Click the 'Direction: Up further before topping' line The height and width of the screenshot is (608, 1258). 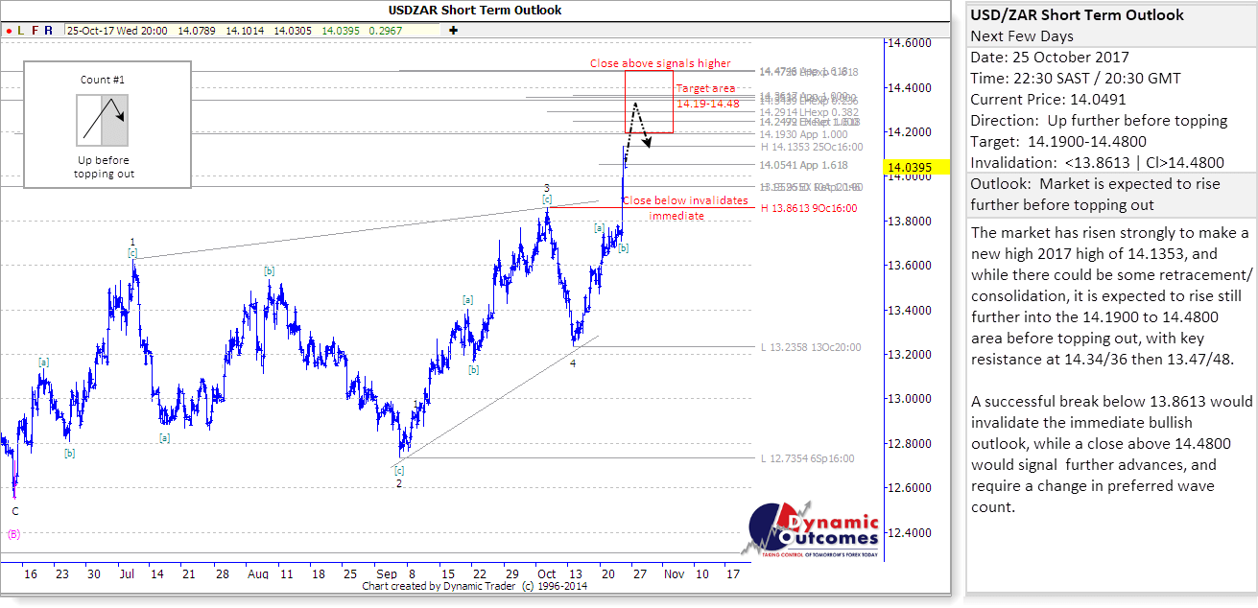[1099, 121]
